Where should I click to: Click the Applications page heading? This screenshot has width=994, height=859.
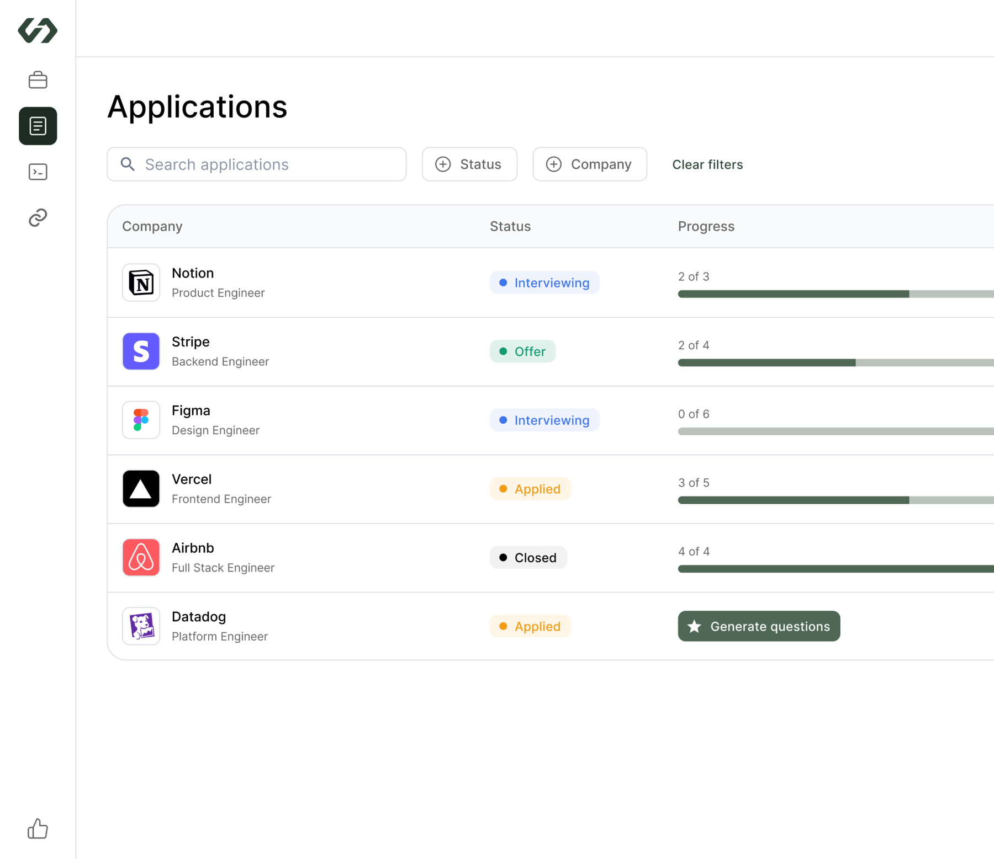click(x=197, y=106)
